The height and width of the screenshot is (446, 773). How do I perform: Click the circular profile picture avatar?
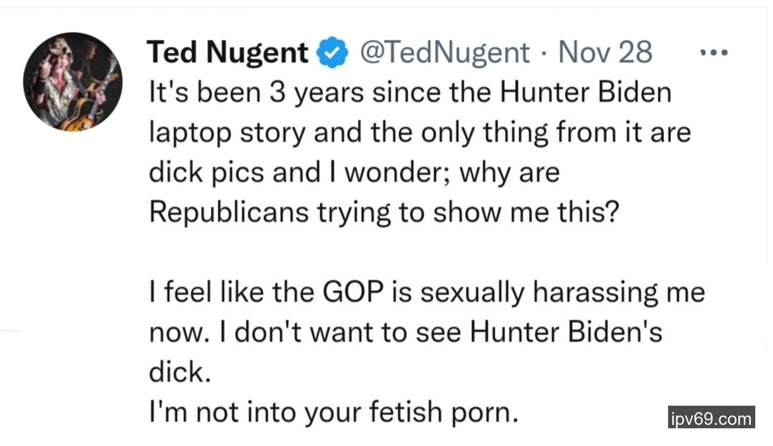[73, 82]
